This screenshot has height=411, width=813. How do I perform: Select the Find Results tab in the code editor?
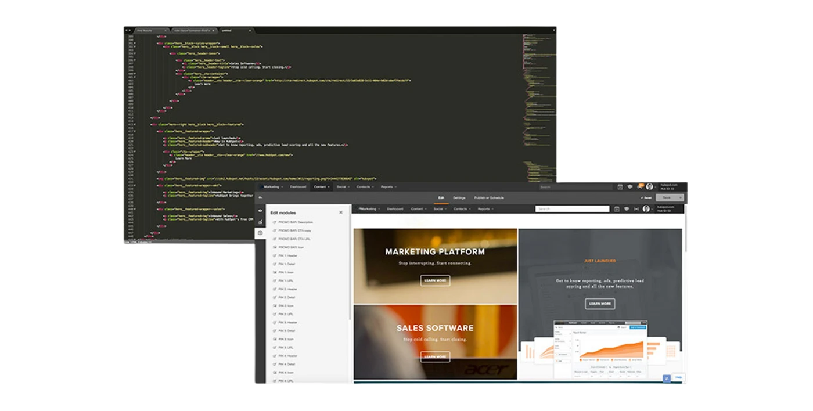point(151,30)
